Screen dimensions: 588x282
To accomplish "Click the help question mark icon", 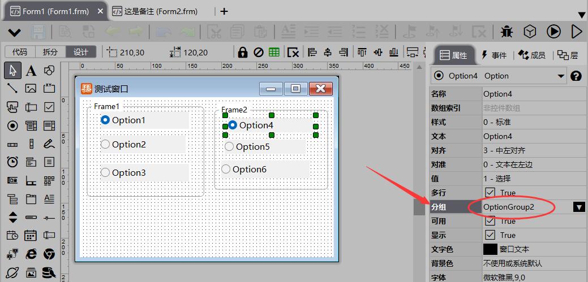I will click(576, 76).
